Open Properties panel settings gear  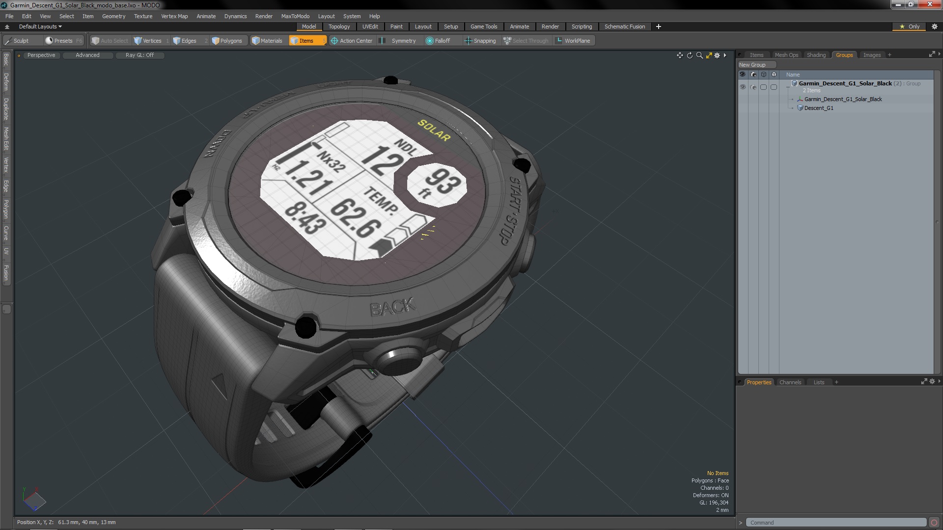point(932,381)
